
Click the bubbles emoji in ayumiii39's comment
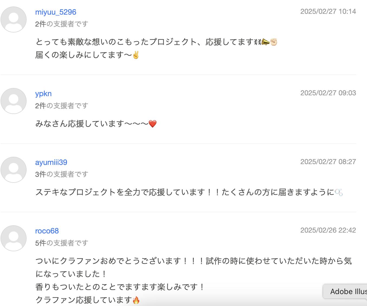(x=339, y=193)
